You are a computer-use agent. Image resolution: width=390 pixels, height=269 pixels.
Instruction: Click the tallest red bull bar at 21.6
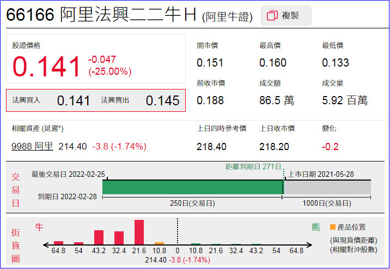pos(139,232)
